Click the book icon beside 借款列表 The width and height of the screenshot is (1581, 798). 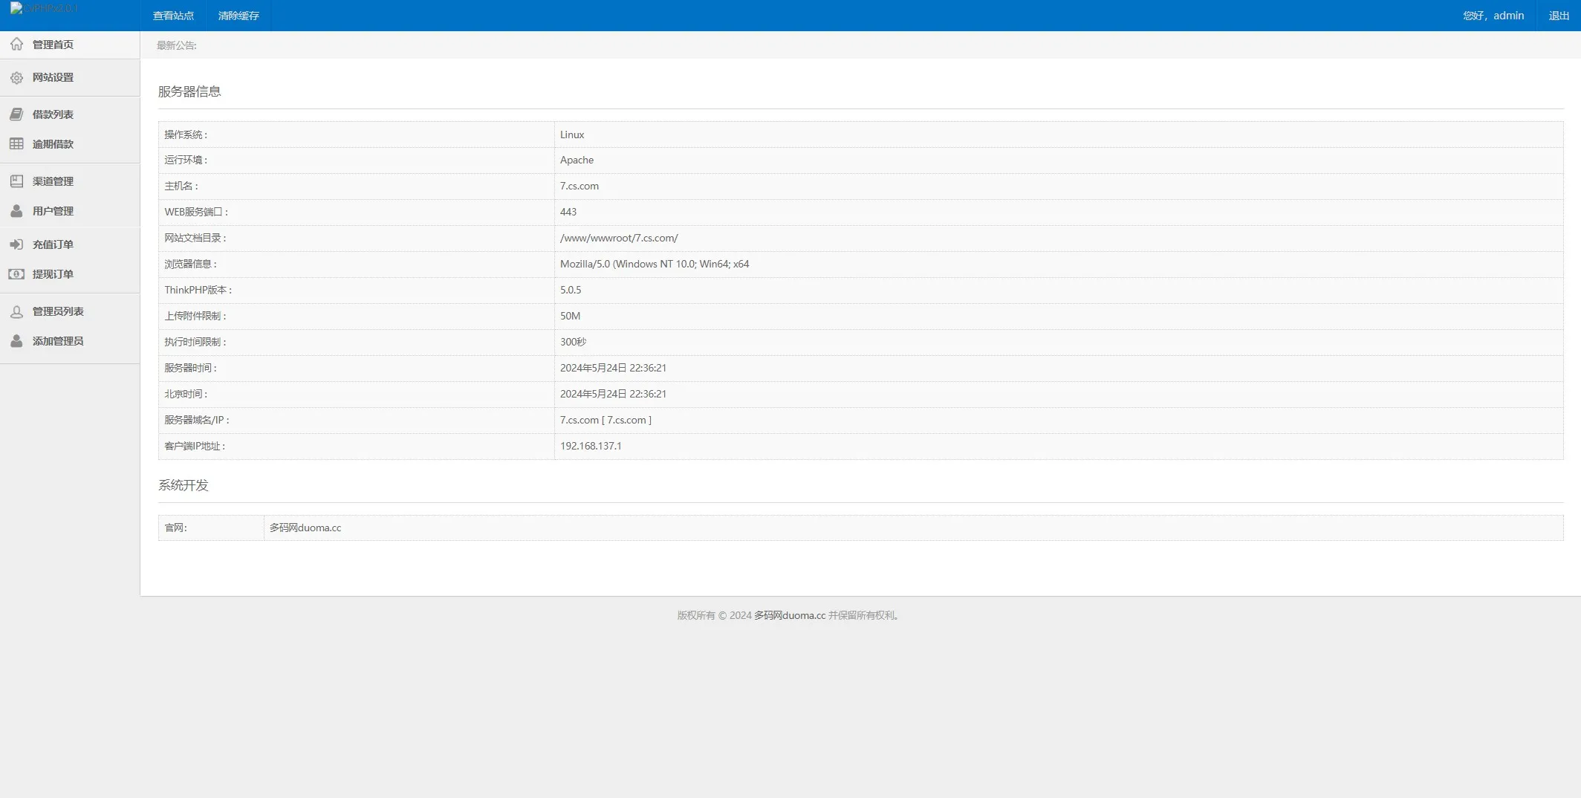click(16, 114)
